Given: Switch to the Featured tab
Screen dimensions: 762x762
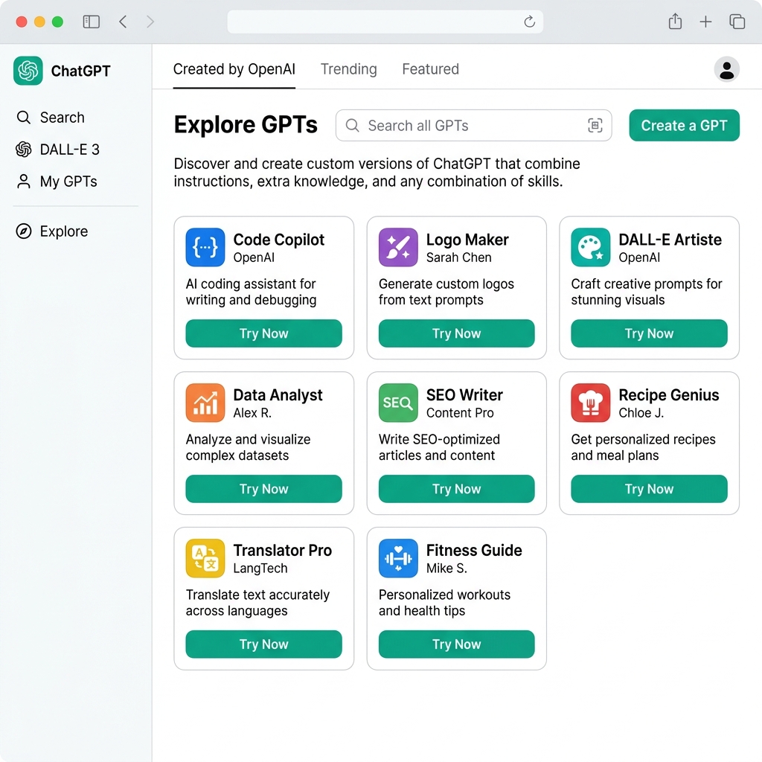Looking at the screenshot, I should point(430,69).
